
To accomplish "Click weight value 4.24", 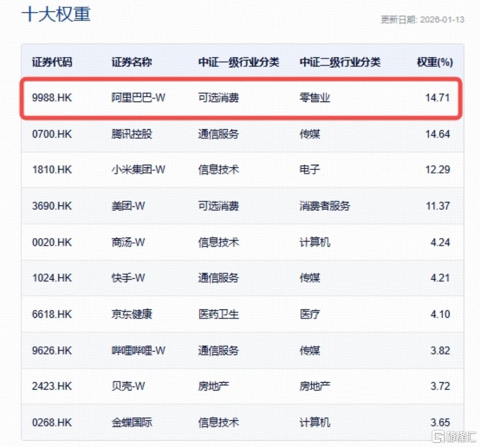I will [440, 243].
